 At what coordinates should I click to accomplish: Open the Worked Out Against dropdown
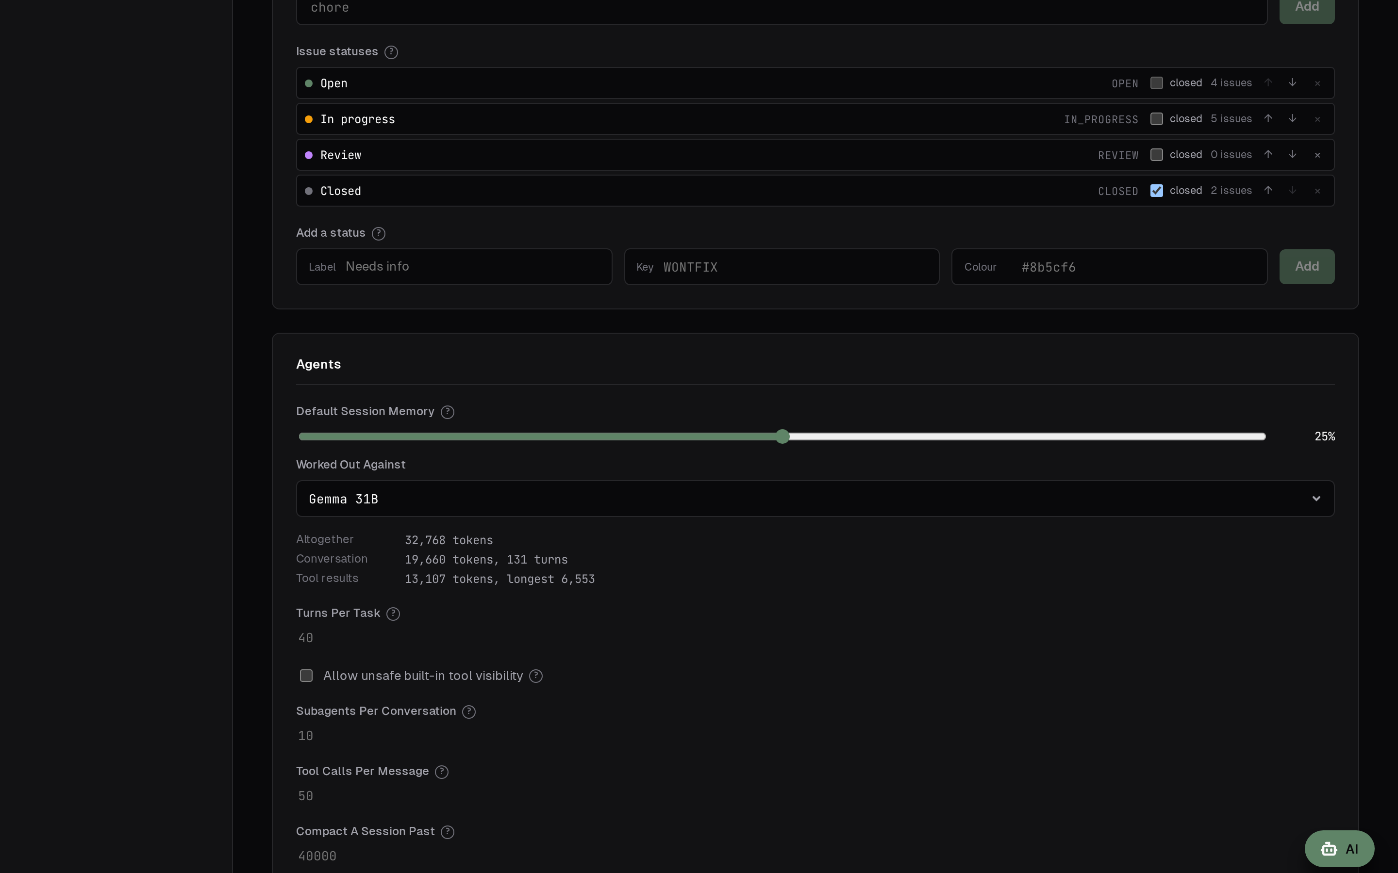815,498
